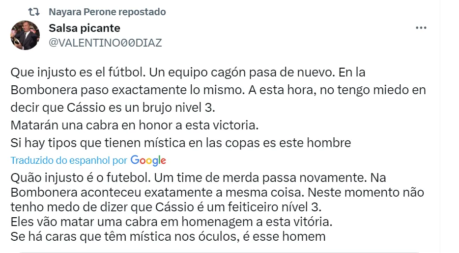Click the line "Eles vão matar uma cabra"
This screenshot has height=253, width=459.
pyautogui.click(x=171, y=222)
